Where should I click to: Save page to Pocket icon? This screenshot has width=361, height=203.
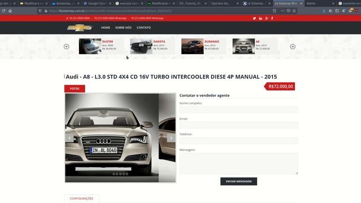pyautogui.click(x=288, y=11)
